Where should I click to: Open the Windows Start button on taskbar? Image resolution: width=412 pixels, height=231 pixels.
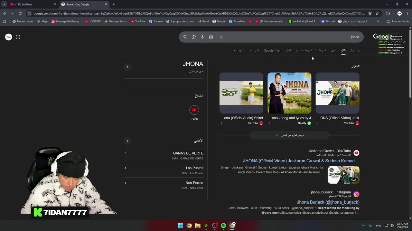(180, 226)
